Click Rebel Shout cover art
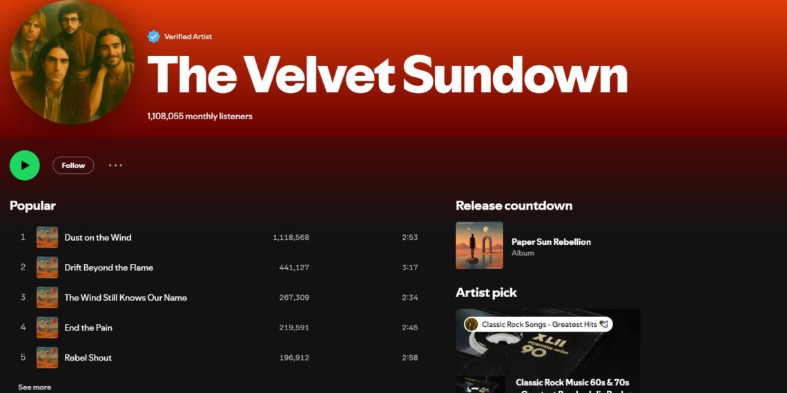787x393 pixels. coord(47,358)
